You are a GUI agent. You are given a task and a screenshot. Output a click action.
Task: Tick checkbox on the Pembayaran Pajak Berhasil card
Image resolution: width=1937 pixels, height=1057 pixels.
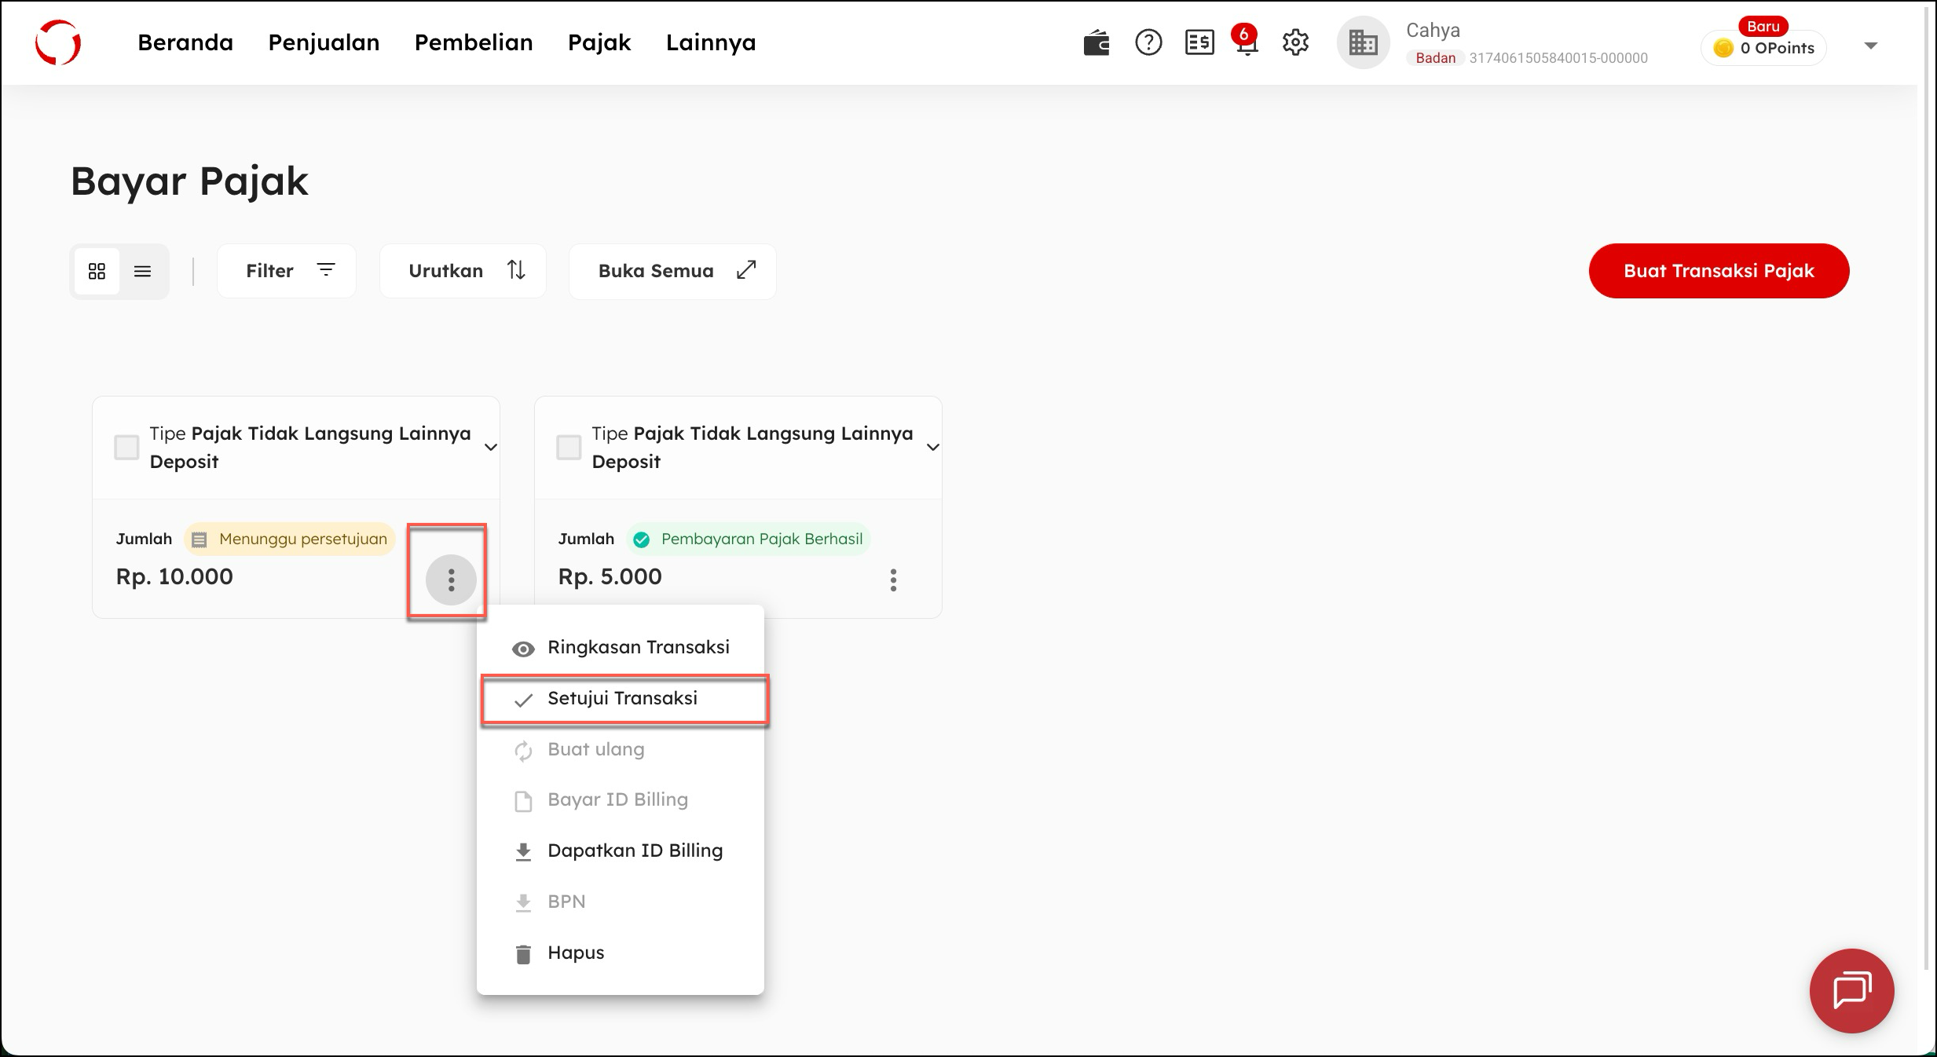569,448
